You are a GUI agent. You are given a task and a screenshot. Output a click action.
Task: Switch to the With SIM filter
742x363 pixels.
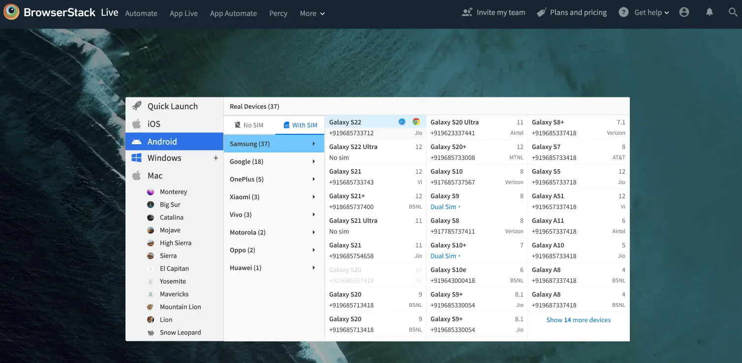pos(300,125)
